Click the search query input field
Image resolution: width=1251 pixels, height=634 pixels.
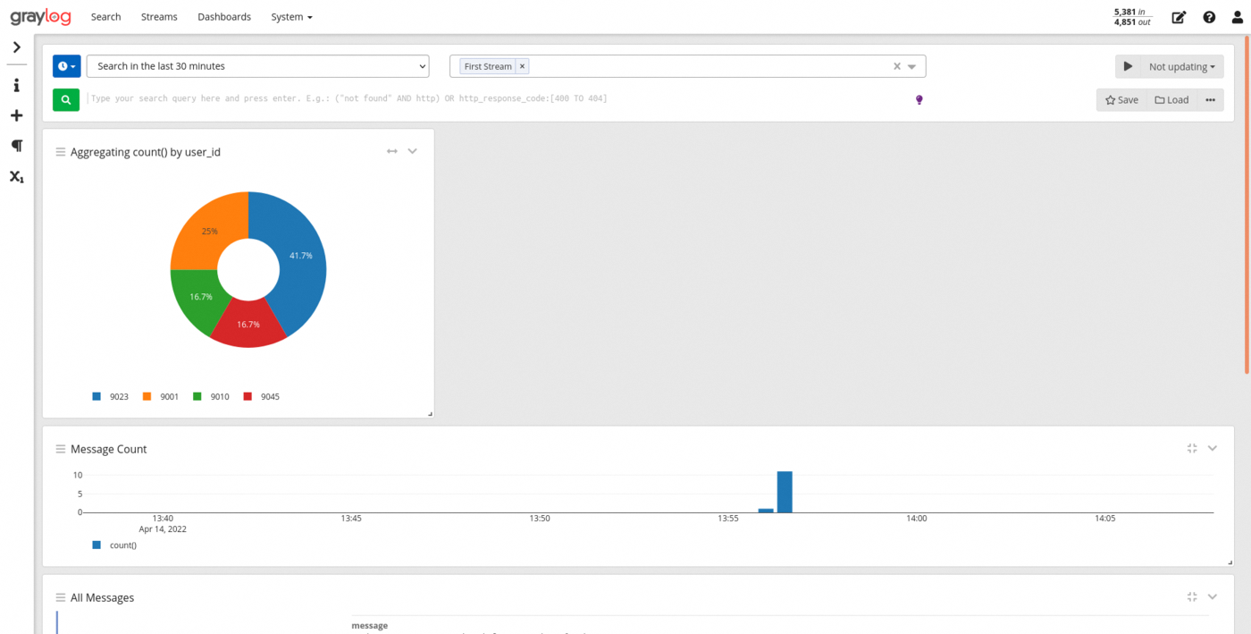[491, 98]
